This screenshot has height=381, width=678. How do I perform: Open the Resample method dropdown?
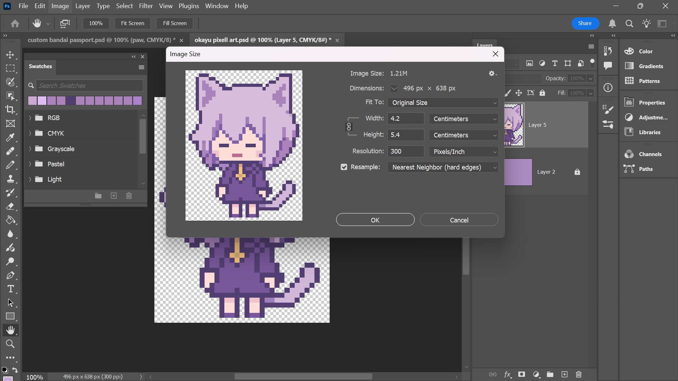tap(443, 167)
